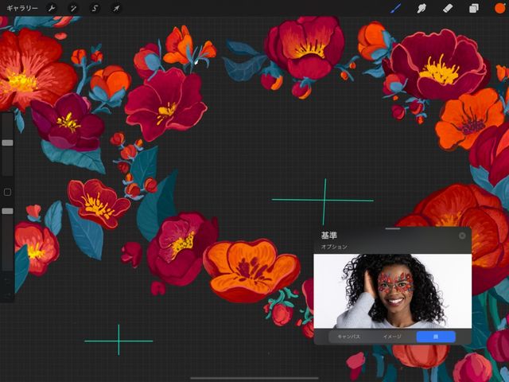Viewport: 509px width, 382px height.
Task: Select the Paint brush tool
Action: pyautogui.click(x=396, y=8)
